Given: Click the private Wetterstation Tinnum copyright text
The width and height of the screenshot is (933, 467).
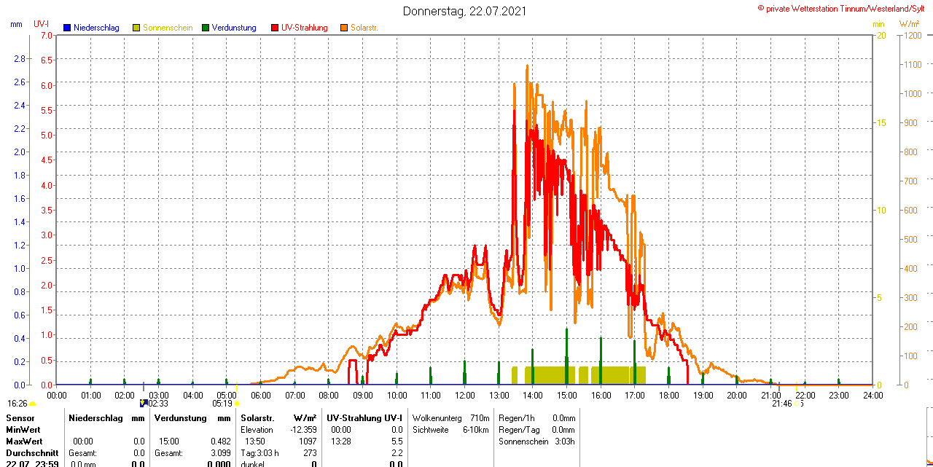Looking at the screenshot, I should coord(844,8).
